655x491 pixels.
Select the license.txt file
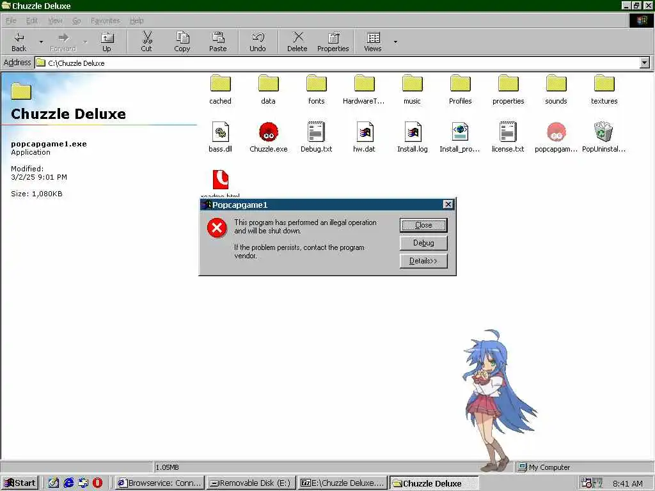(x=508, y=137)
